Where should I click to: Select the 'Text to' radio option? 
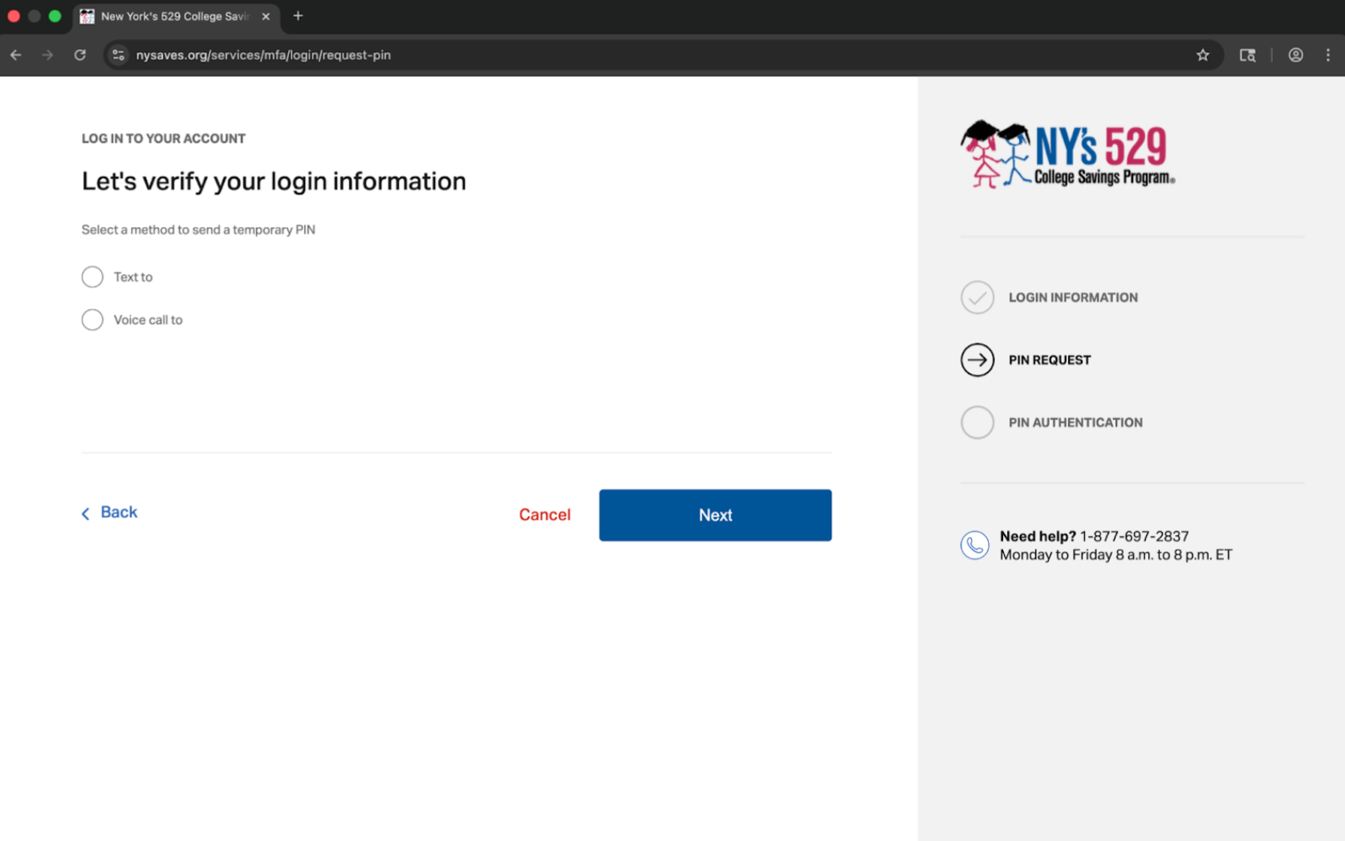tap(92, 277)
